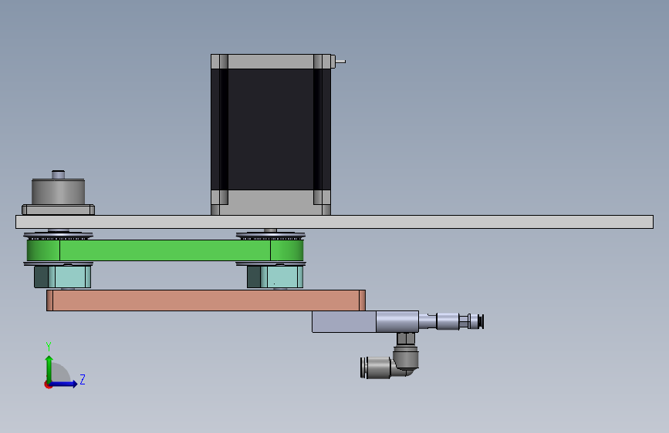Select the straight pneumatic fitting at arm end

point(451,321)
